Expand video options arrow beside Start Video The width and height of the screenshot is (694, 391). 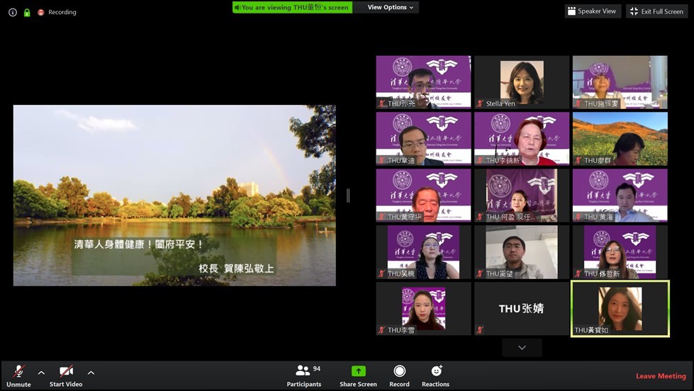coord(91,373)
